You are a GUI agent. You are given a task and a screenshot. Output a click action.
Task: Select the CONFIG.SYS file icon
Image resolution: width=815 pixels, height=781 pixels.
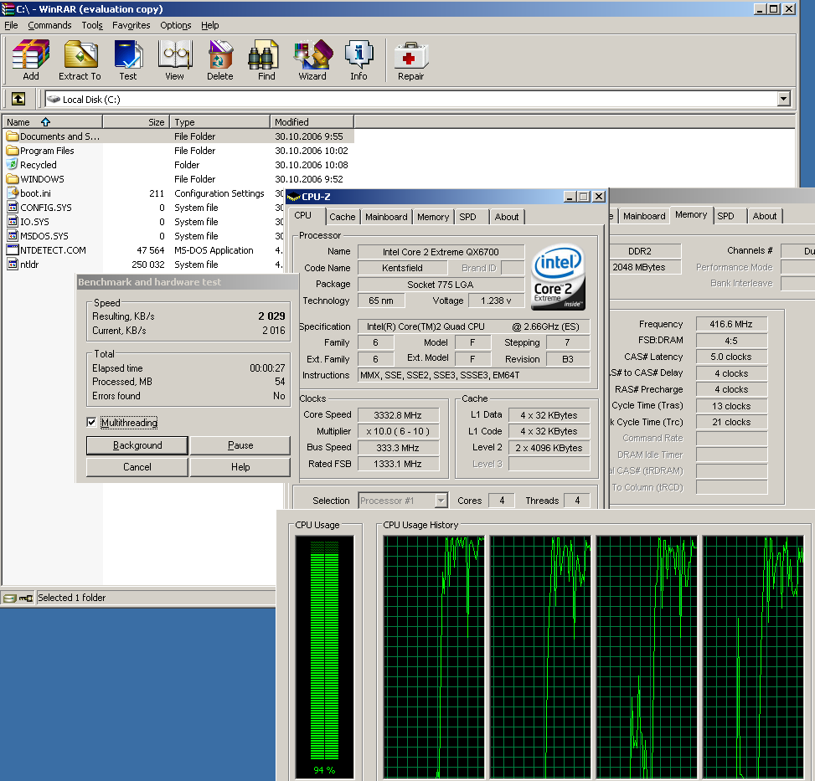13,208
